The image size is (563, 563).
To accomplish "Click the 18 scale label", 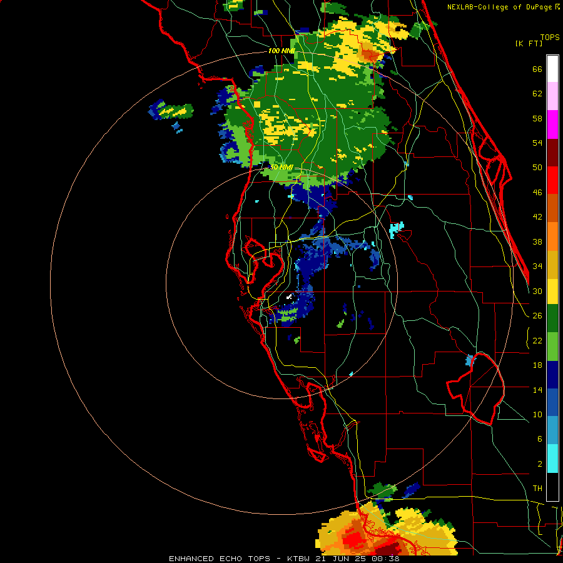I will pos(537,365).
